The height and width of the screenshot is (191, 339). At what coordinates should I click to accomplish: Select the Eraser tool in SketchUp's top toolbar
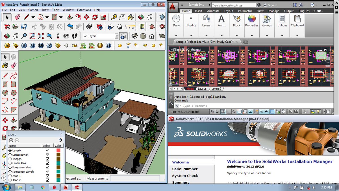[x=17, y=17]
